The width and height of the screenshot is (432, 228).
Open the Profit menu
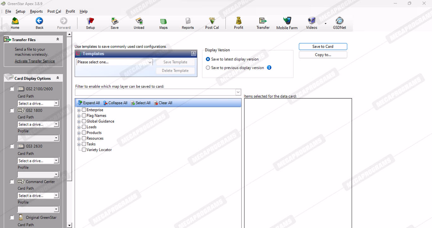point(70,11)
